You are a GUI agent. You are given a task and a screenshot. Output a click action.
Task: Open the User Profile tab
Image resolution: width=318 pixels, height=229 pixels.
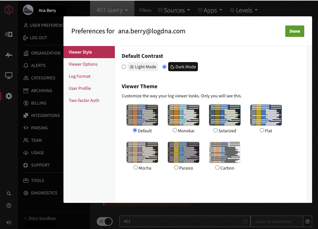pos(89,88)
